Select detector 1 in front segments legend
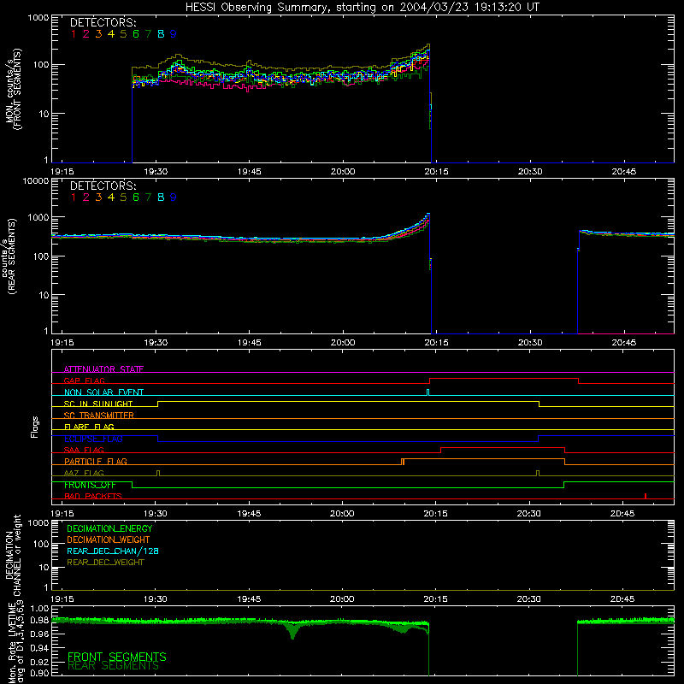684x684 pixels. pyautogui.click(x=74, y=34)
